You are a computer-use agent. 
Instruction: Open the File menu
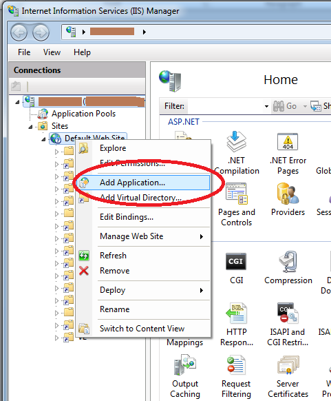[24, 52]
